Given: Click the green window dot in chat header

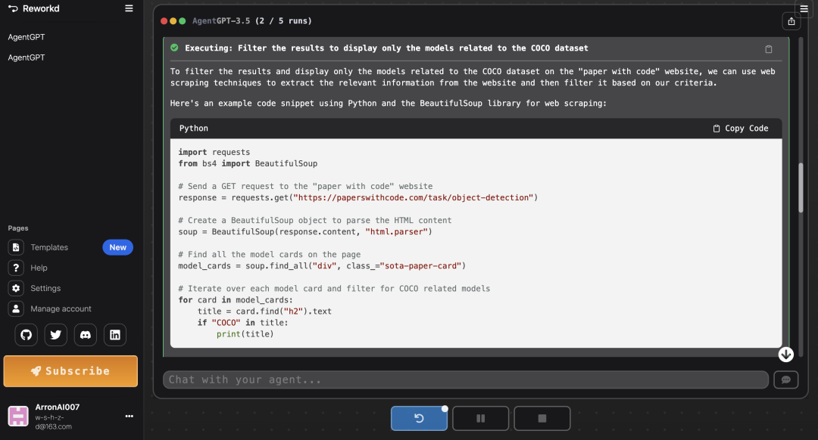Looking at the screenshot, I should point(182,21).
